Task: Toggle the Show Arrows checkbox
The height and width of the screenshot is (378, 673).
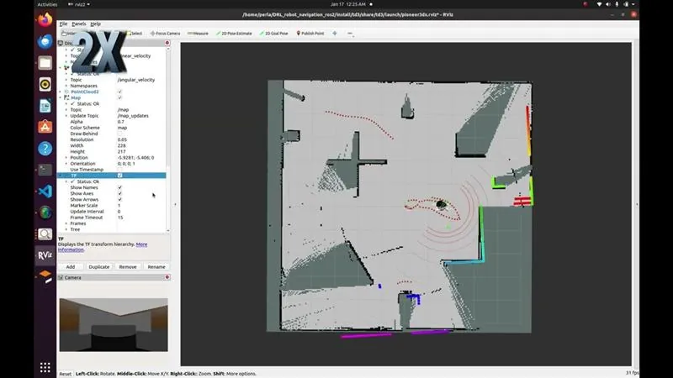Action: click(119, 200)
